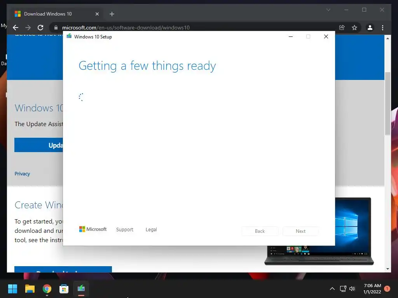The width and height of the screenshot is (398, 298).
Task: Reload the Microsoft download page
Action: (40, 28)
